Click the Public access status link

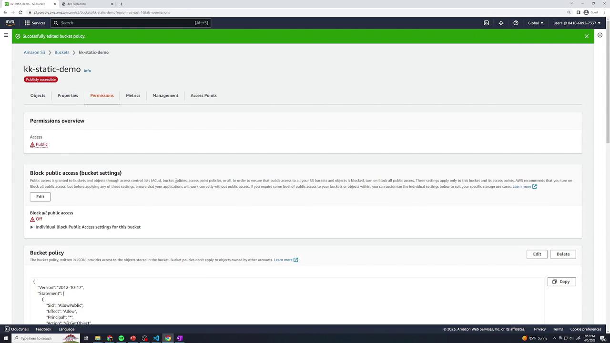tap(41, 144)
